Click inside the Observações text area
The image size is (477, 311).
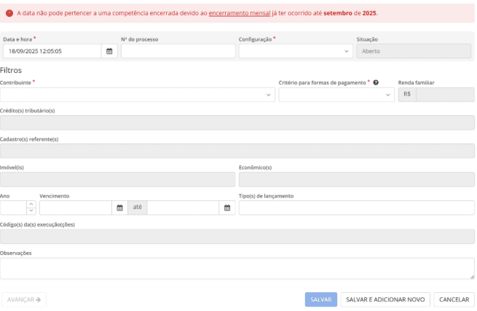click(237, 268)
